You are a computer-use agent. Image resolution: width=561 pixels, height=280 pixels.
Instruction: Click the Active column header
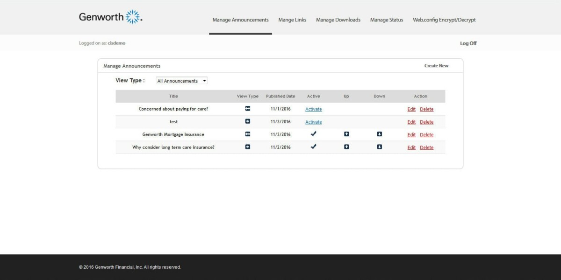click(x=314, y=96)
